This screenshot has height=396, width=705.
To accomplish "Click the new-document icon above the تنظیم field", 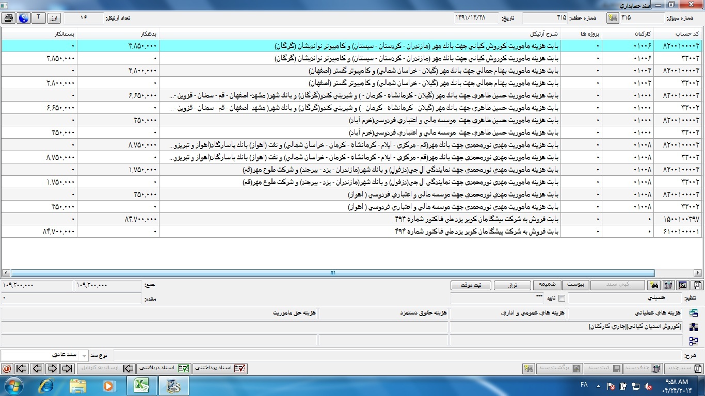I will click(x=697, y=285).
